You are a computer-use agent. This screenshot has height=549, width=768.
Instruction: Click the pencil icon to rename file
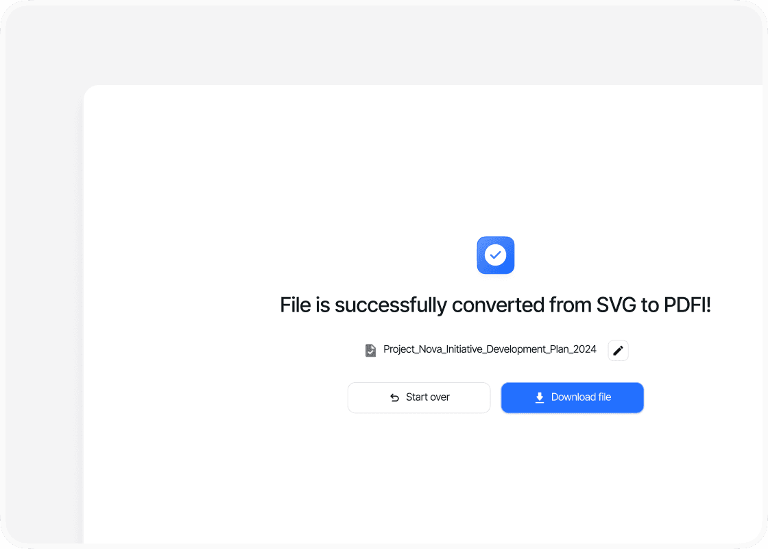click(618, 351)
